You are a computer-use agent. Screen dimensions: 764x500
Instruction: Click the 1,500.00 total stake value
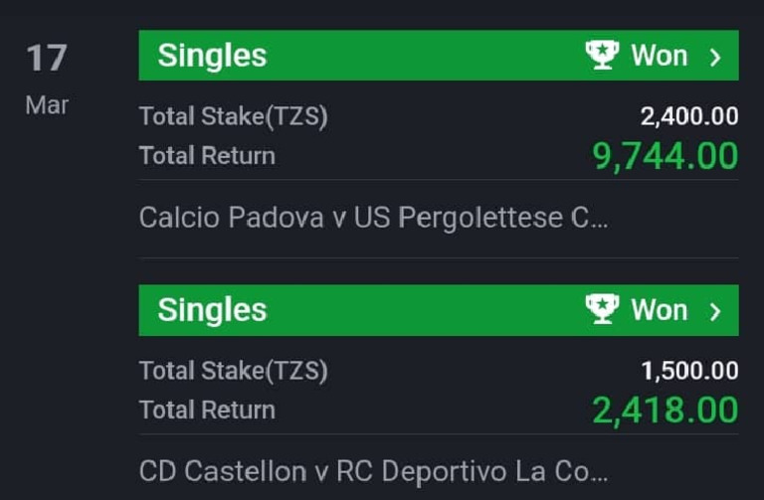[x=689, y=371]
